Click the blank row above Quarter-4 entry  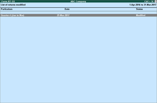78,13
